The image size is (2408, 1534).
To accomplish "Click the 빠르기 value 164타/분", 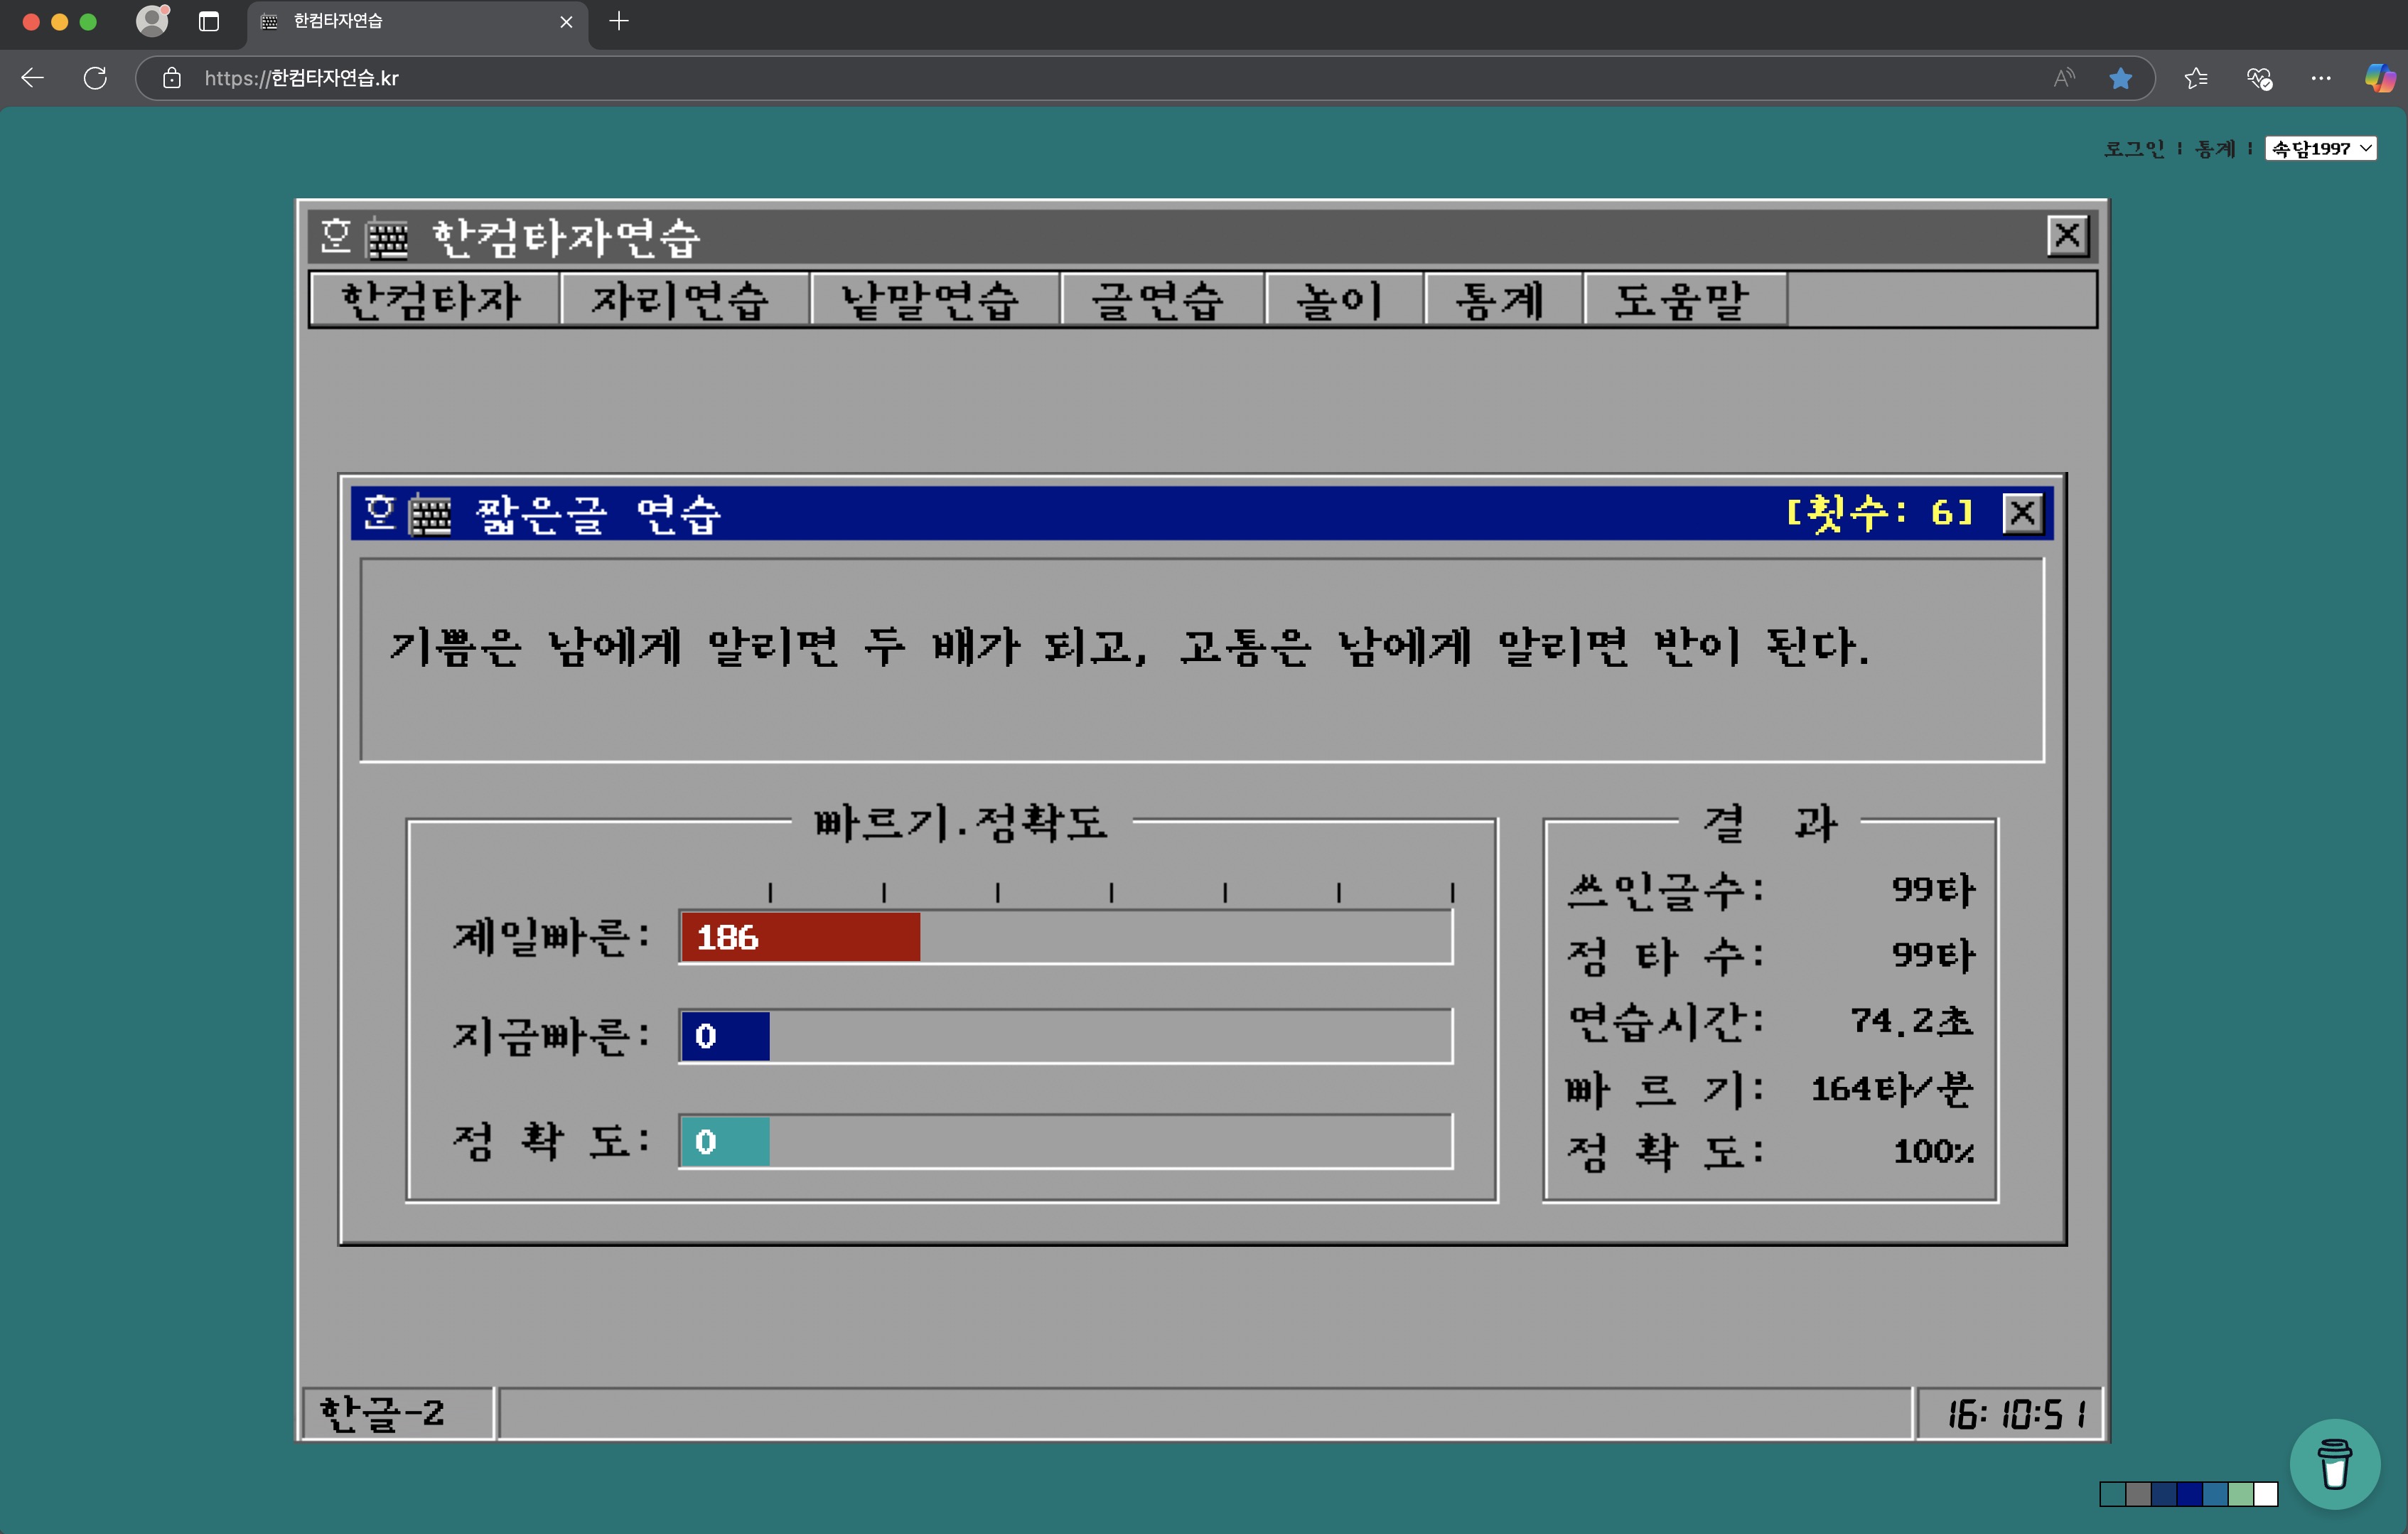I will click(x=1892, y=1088).
